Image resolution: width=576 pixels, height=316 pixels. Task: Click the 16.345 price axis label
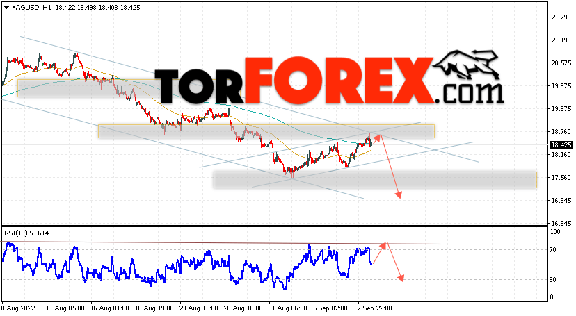561,223
